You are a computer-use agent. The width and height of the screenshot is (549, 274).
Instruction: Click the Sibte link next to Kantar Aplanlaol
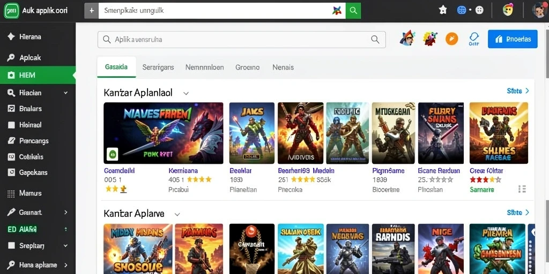(x=518, y=91)
